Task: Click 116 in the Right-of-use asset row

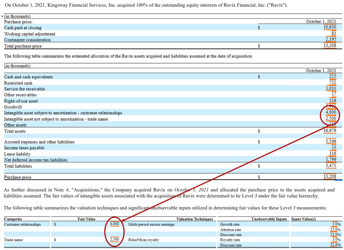Action: 333,100
